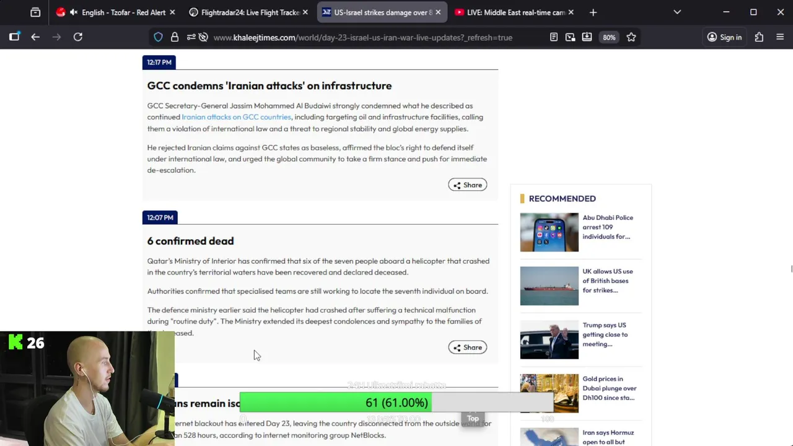Open UK allows US use of bases article

pos(608,281)
